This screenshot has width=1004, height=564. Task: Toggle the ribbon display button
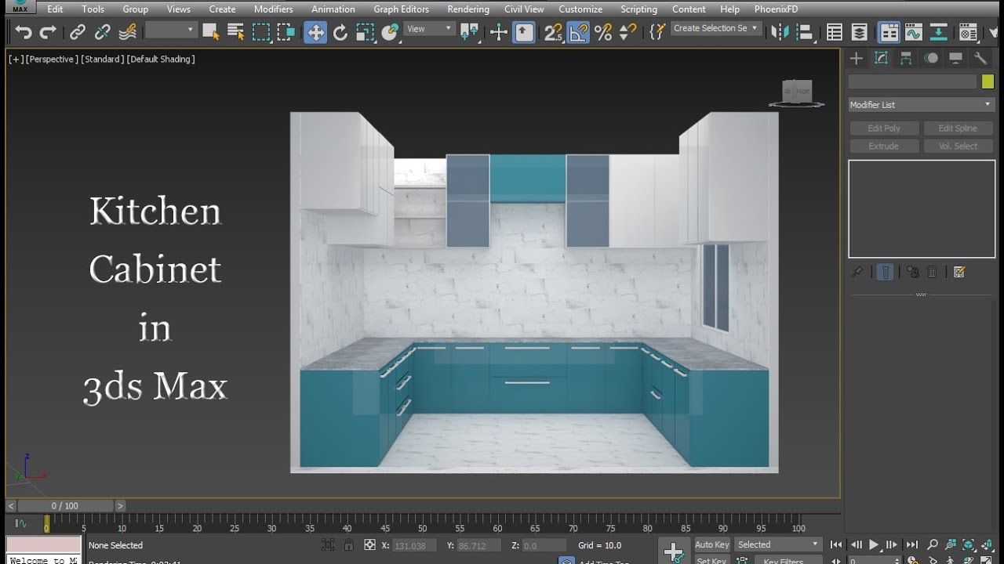(889, 32)
